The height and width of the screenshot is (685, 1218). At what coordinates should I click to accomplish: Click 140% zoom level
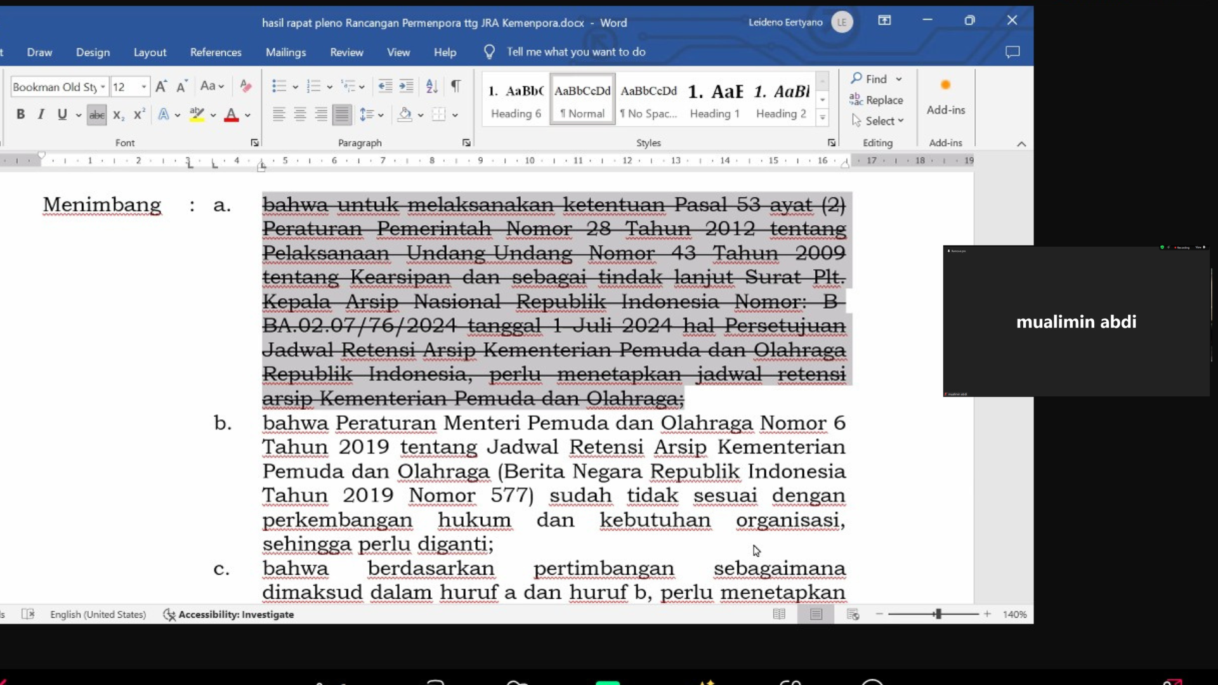coord(1014,614)
